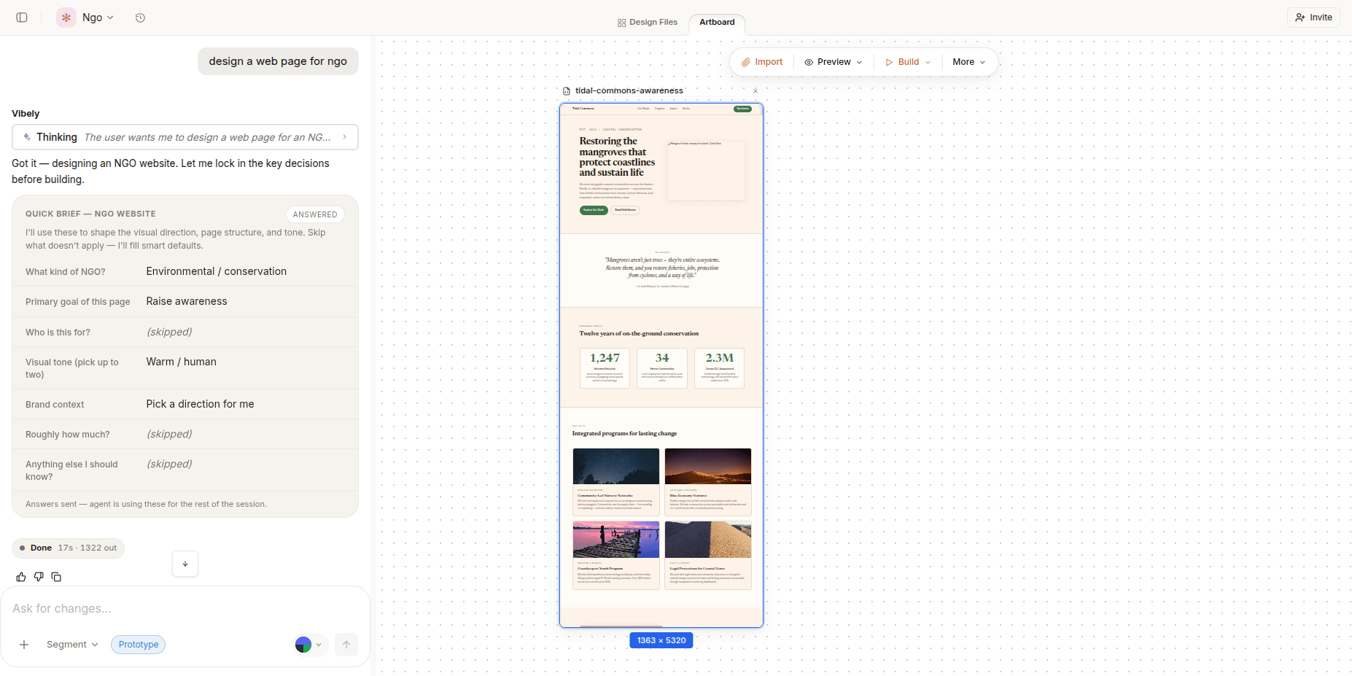Screen dimensions: 1352x676
Task: Click the Ask for changes input field
Action: coord(185,609)
